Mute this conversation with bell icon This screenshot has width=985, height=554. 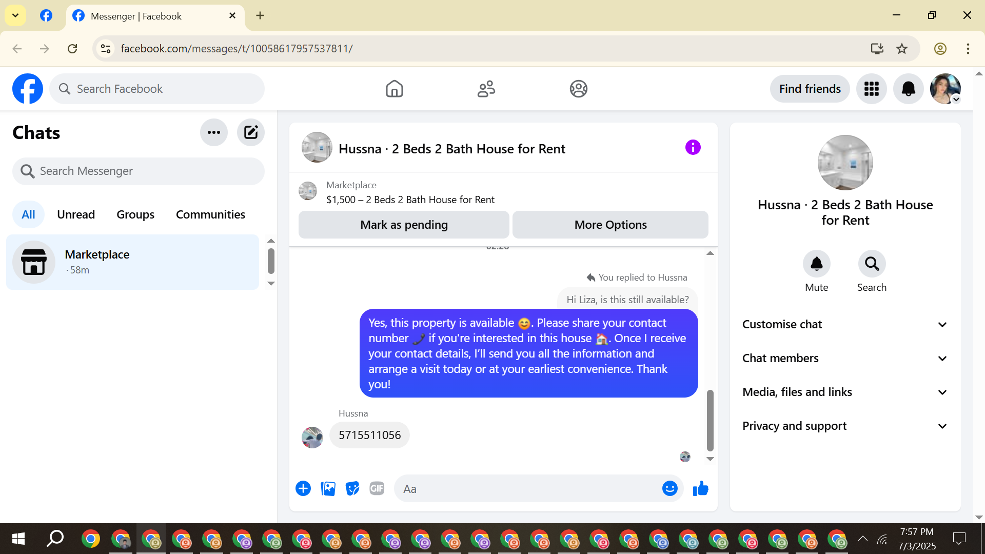coord(816,264)
